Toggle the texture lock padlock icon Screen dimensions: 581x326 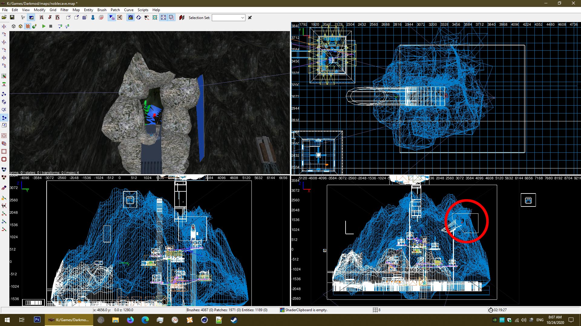point(130,18)
